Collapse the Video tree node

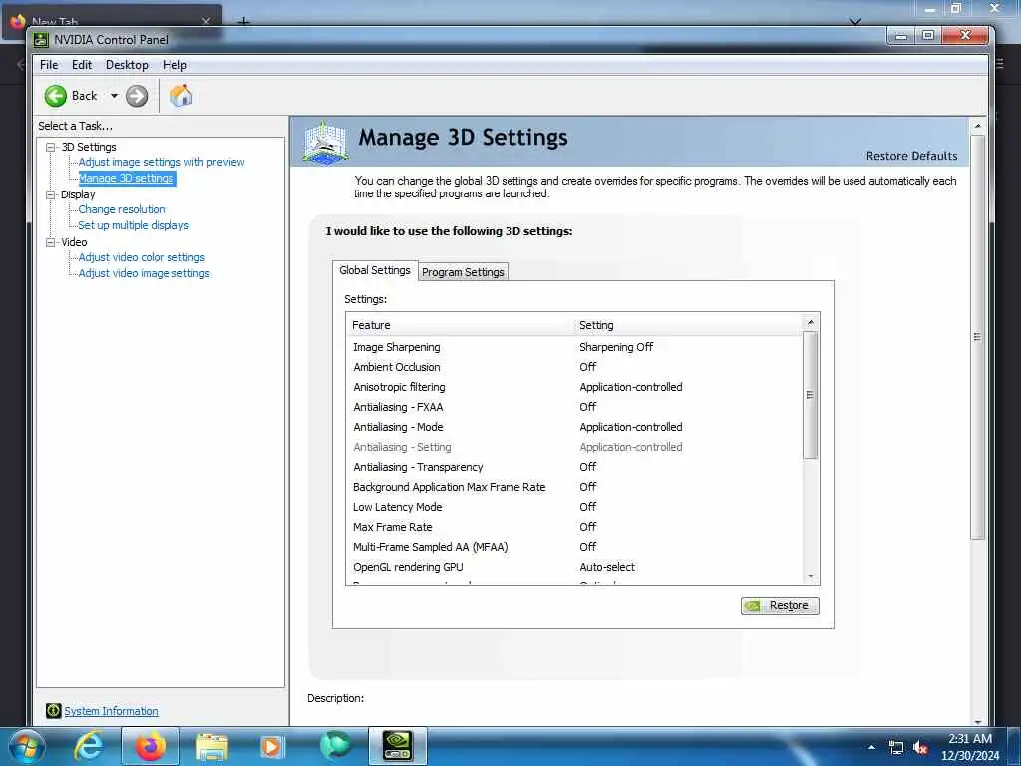pyautogui.click(x=50, y=242)
